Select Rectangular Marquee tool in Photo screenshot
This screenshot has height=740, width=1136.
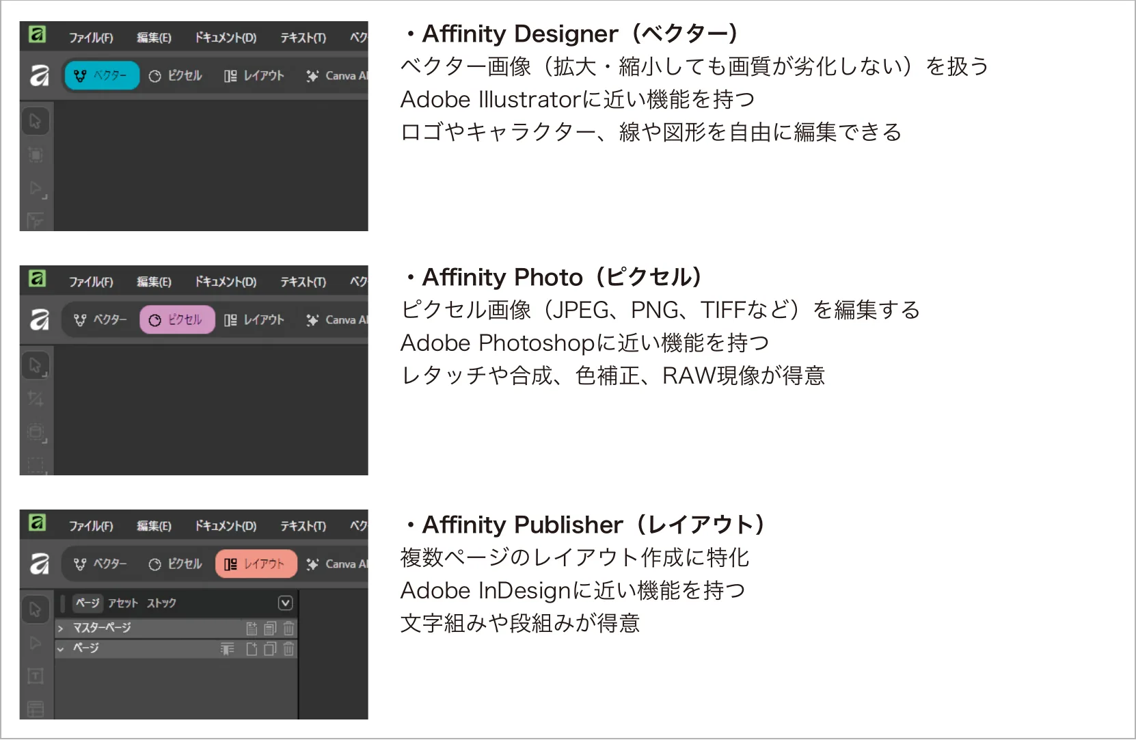36,465
